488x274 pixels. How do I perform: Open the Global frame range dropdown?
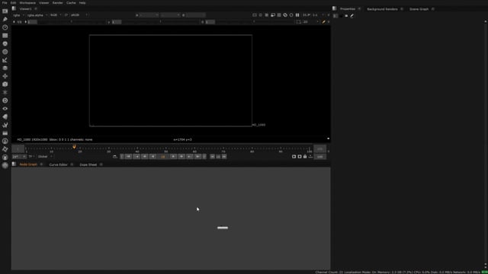tap(44, 157)
